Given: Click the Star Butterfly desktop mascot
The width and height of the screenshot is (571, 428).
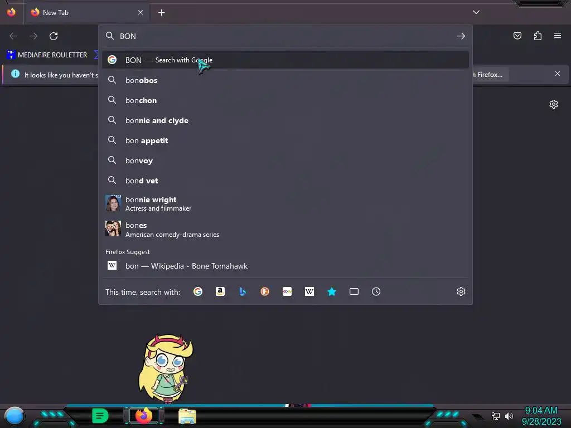Looking at the screenshot, I should click(166, 368).
